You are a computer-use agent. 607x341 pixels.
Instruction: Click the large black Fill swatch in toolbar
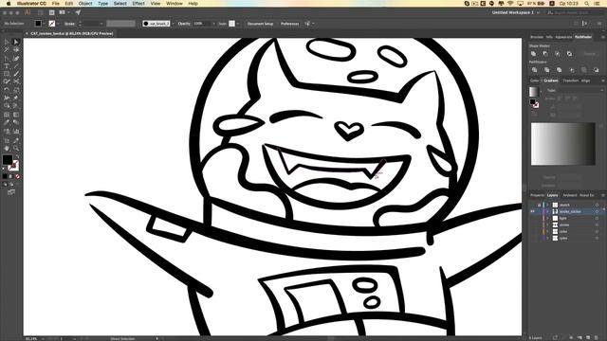click(8, 159)
